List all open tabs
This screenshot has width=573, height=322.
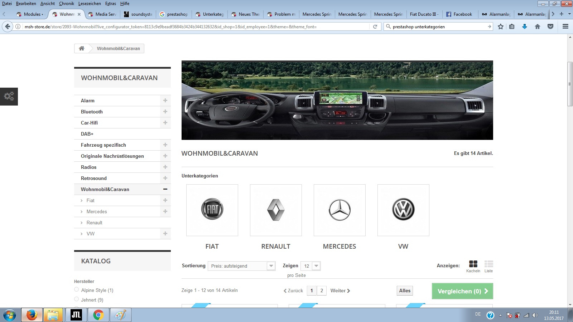pos(569,14)
